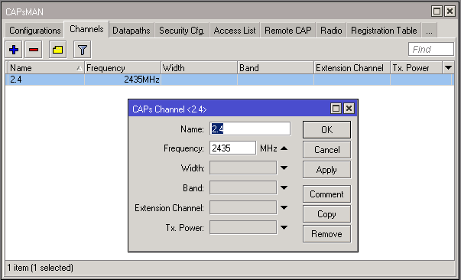Close the CAPsMAN window

[x=450, y=11]
